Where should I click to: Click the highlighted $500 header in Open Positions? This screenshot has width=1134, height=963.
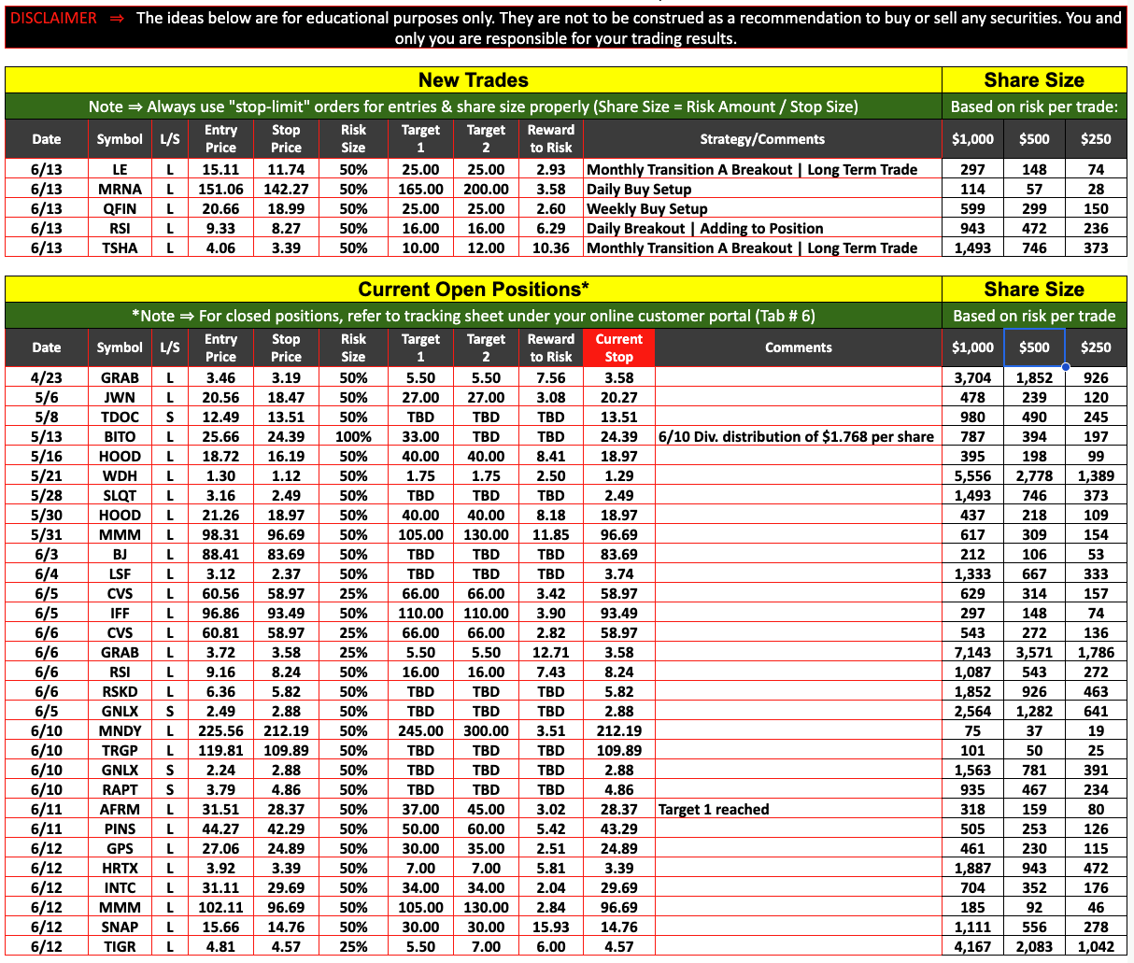[x=1034, y=347]
